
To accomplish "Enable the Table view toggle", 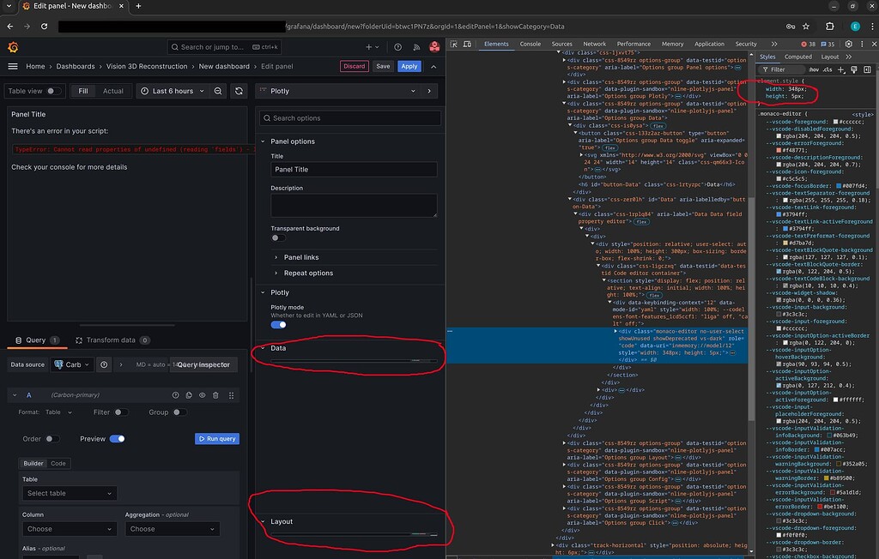I will click(52, 90).
